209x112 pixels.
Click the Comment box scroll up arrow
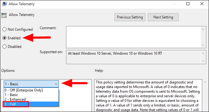(203, 29)
